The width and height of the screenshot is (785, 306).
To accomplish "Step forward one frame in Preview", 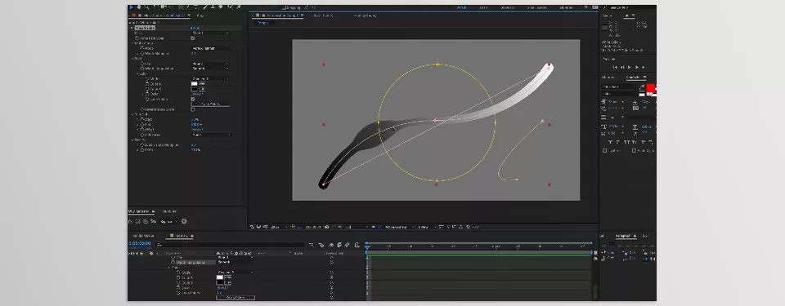I will point(636,67).
